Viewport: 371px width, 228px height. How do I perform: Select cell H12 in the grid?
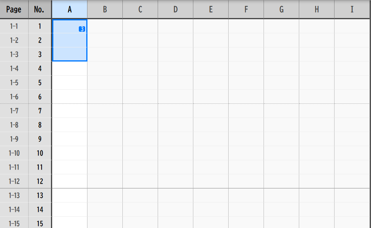click(316, 181)
